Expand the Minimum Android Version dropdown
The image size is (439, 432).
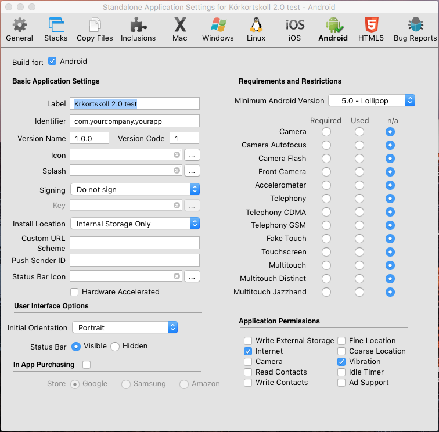pyautogui.click(x=371, y=100)
